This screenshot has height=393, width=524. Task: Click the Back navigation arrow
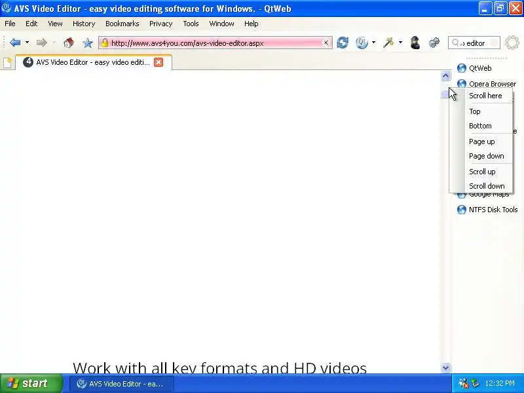pos(15,43)
